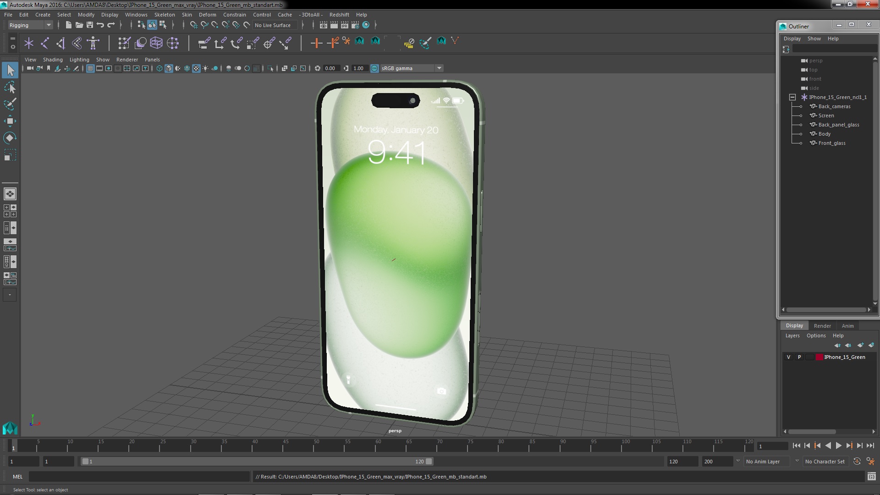Select Front_glass in the Outliner

tap(831, 143)
